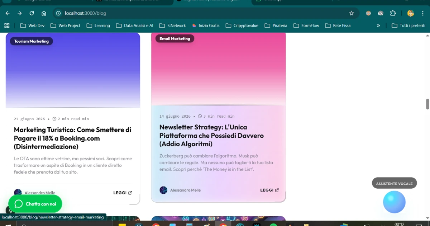Open the apps grid icon in bookmarks bar
Image resolution: width=430 pixels, height=226 pixels.
click(x=6, y=25)
